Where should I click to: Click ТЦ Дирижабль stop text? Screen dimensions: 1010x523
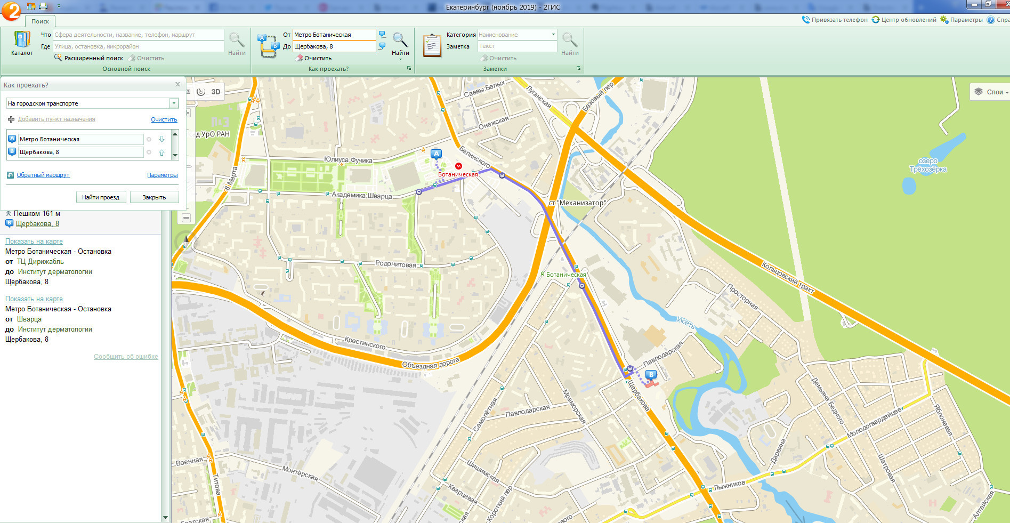click(x=41, y=261)
